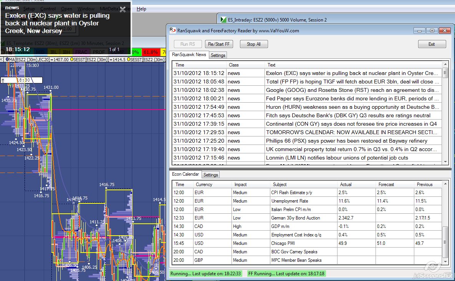The width and height of the screenshot is (455, 281).
Task: Select UK commercial property news row
Action: pos(307,149)
